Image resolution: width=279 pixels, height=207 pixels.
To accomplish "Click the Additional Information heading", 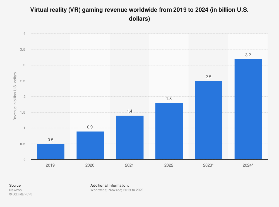I will tap(109, 185).
